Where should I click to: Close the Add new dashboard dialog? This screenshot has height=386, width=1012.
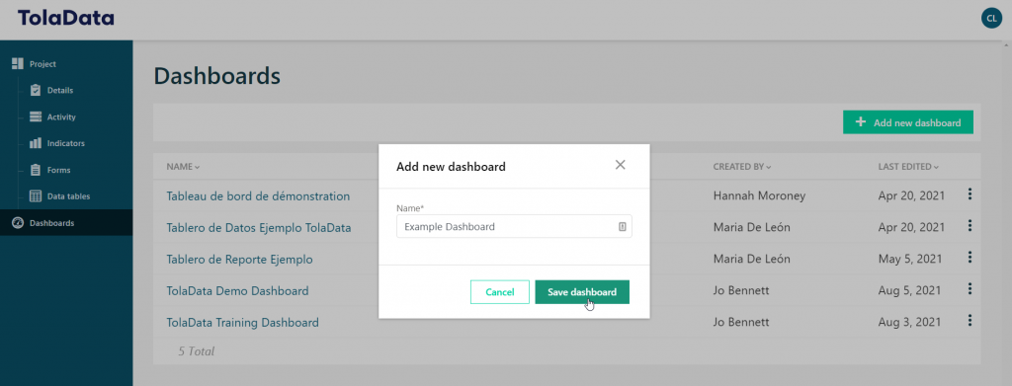point(621,165)
